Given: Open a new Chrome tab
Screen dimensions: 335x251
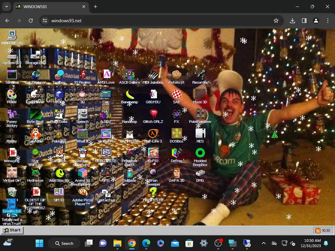Looking at the screenshot, I should pyautogui.click(x=96, y=7).
